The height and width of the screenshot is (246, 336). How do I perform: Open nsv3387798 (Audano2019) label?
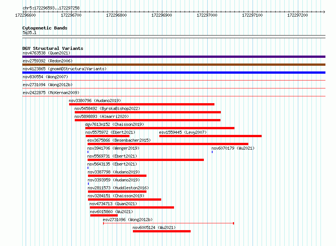click(x=114, y=172)
